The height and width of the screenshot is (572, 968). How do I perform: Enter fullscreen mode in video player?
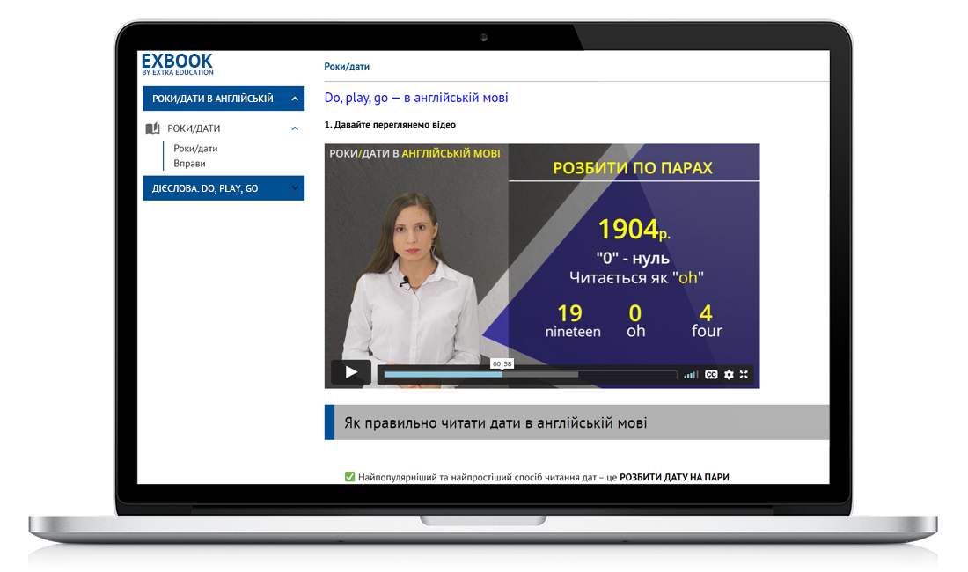point(744,375)
